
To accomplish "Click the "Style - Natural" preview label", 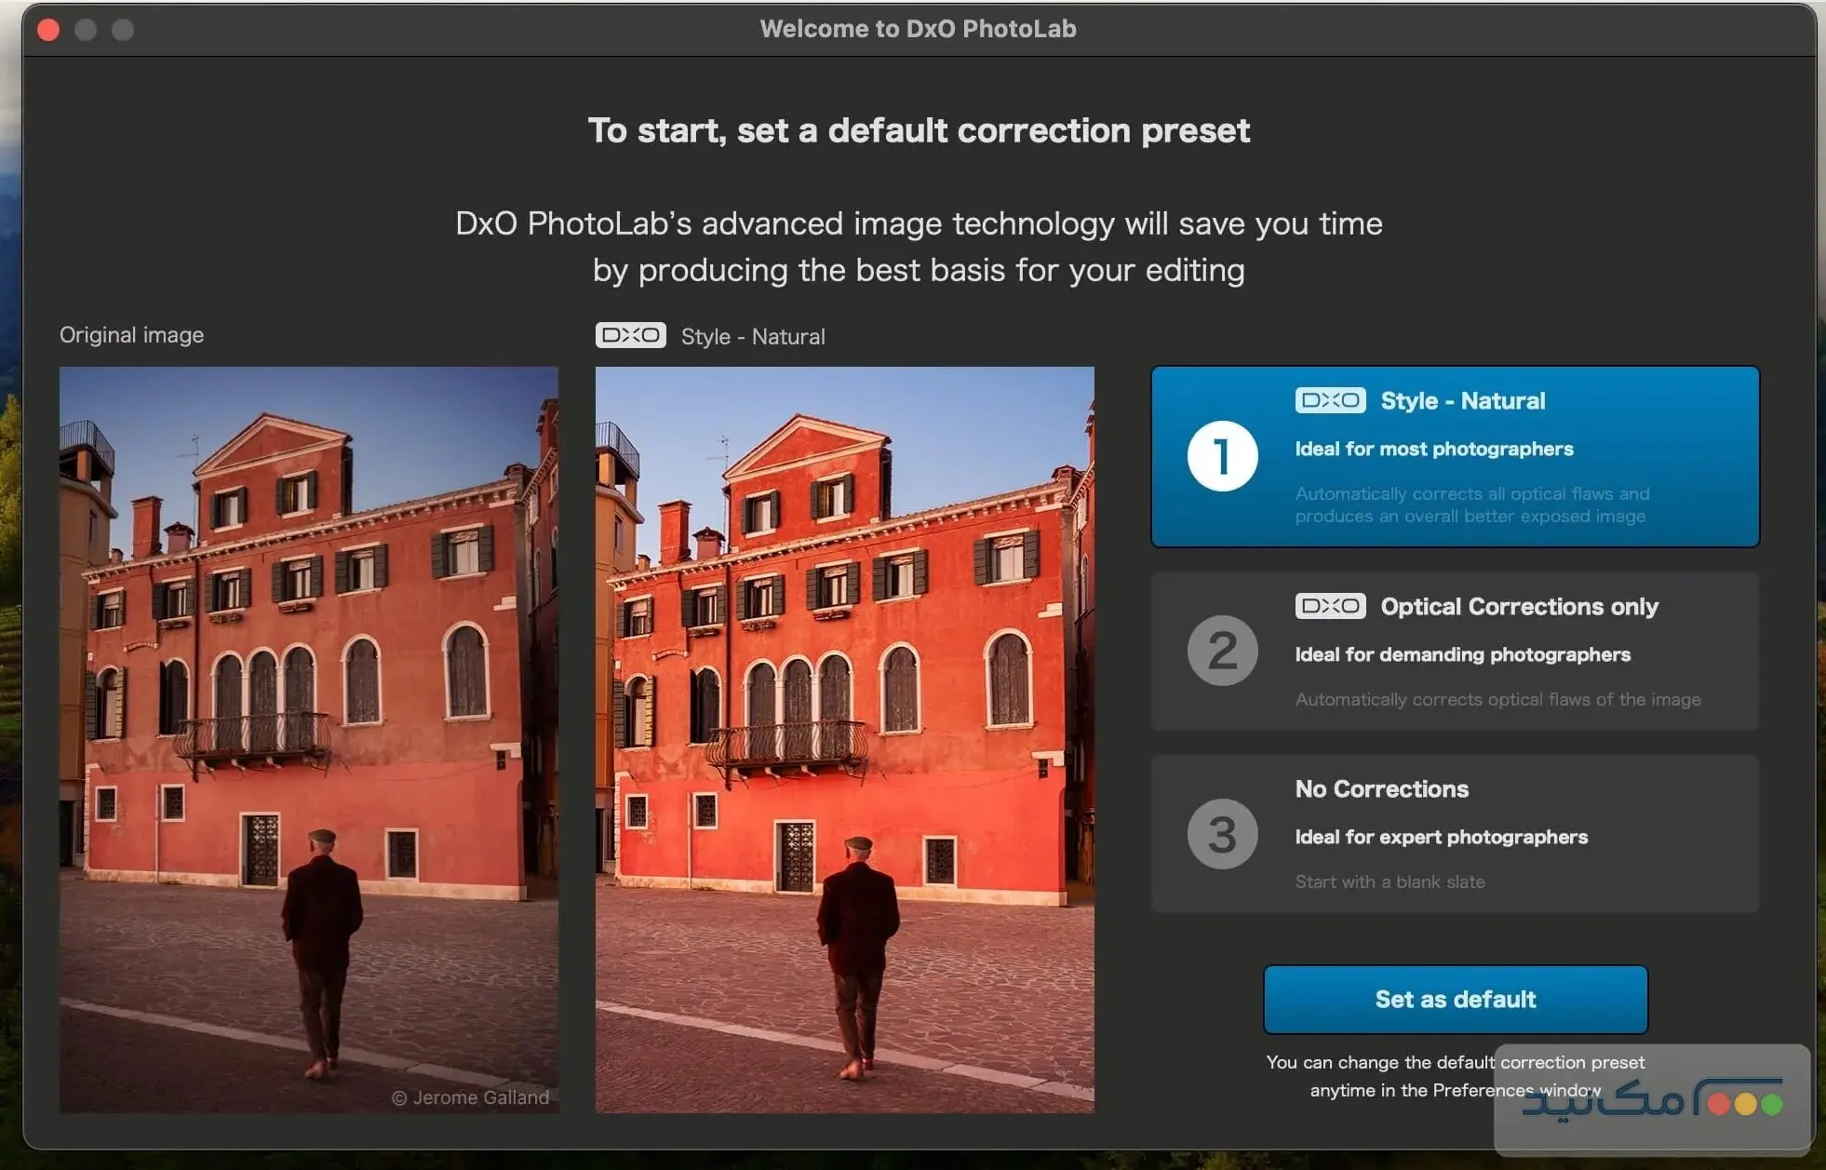I will (754, 336).
